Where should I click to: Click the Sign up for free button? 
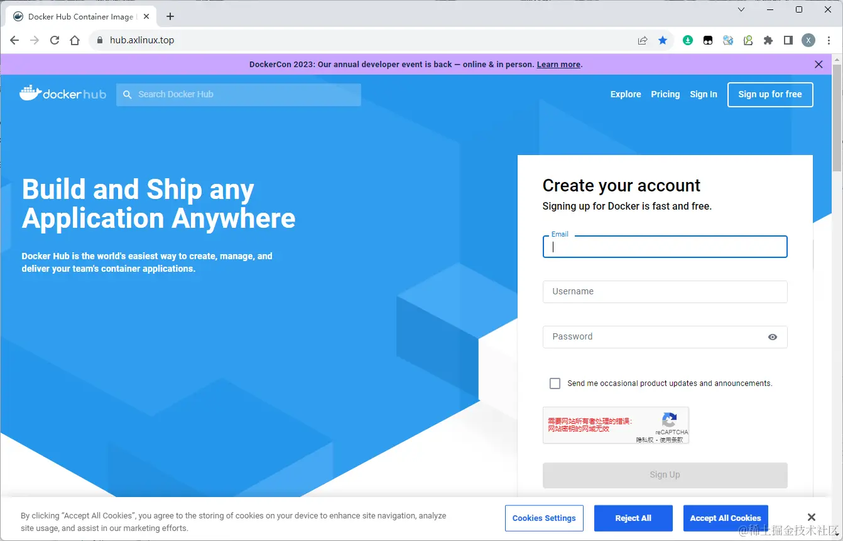[x=770, y=95]
